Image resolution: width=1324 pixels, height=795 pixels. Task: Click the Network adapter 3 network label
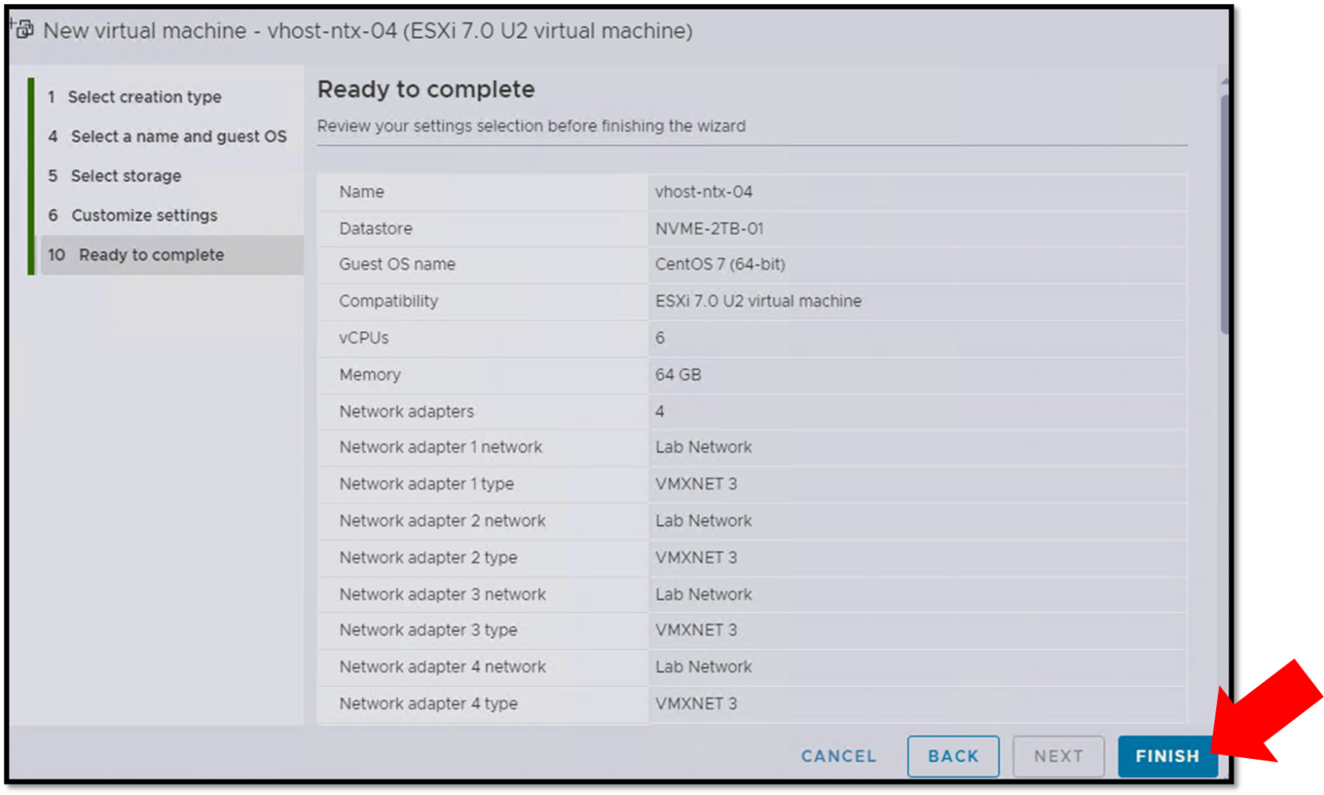[x=442, y=595]
